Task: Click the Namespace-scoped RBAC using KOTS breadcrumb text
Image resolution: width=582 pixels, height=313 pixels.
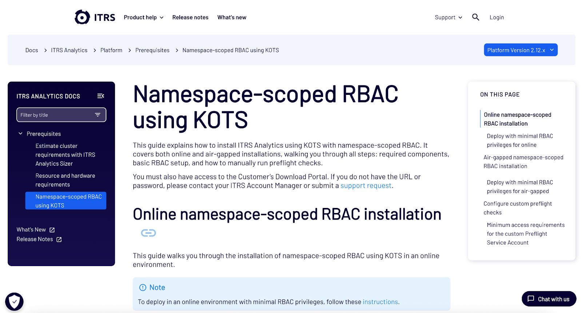Action: [231, 50]
